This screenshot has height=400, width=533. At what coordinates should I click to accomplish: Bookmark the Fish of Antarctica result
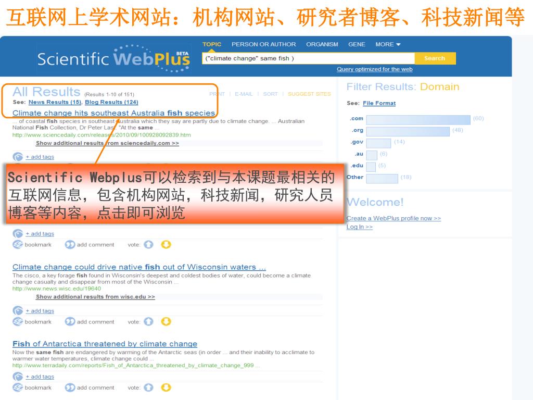click(18, 387)
